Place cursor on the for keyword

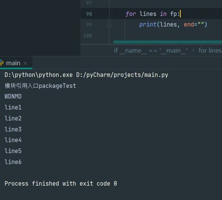pos(131,14)
